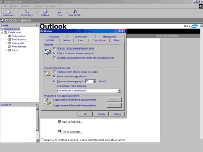Open the ? help menu
Screen dimensions: 203x152
click(59, 6)
